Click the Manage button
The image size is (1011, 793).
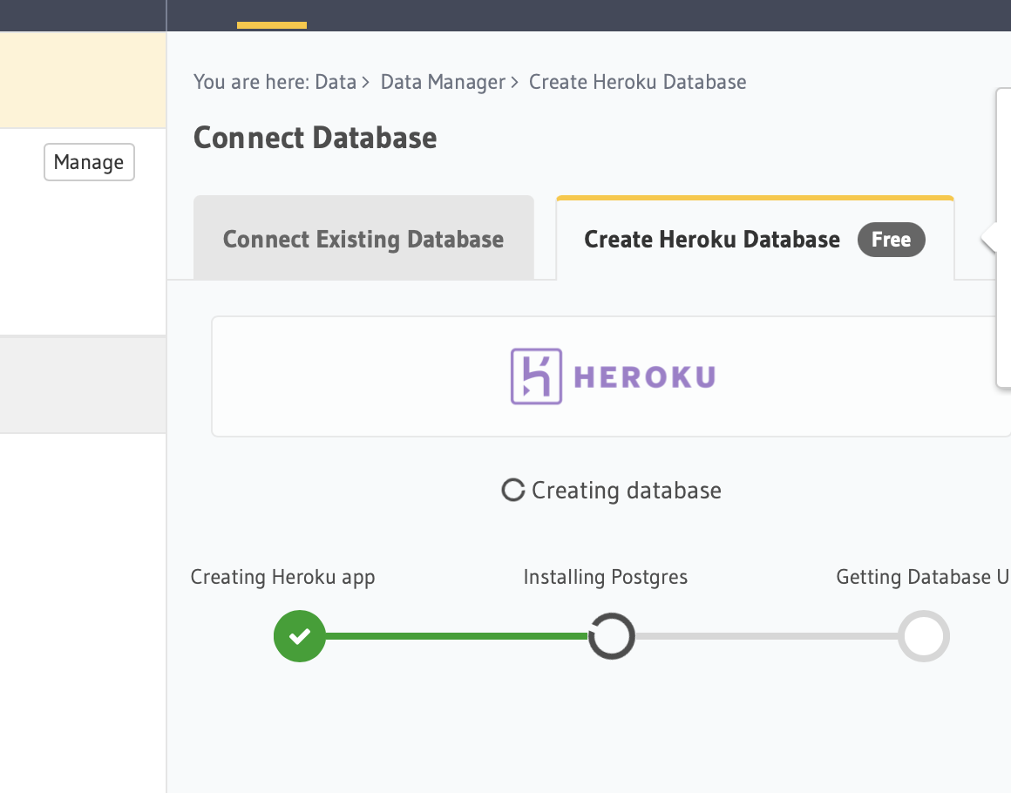point(89,162)
